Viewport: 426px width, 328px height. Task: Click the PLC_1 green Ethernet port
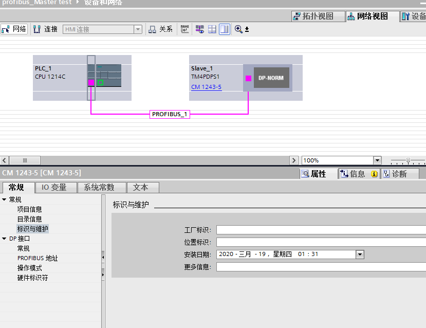(x=100, y=82)
